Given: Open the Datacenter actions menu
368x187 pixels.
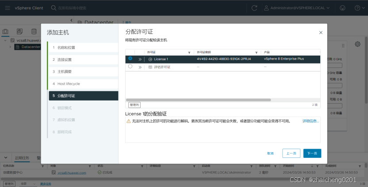Looking at the screenshot, I should [x=127, y=22].
